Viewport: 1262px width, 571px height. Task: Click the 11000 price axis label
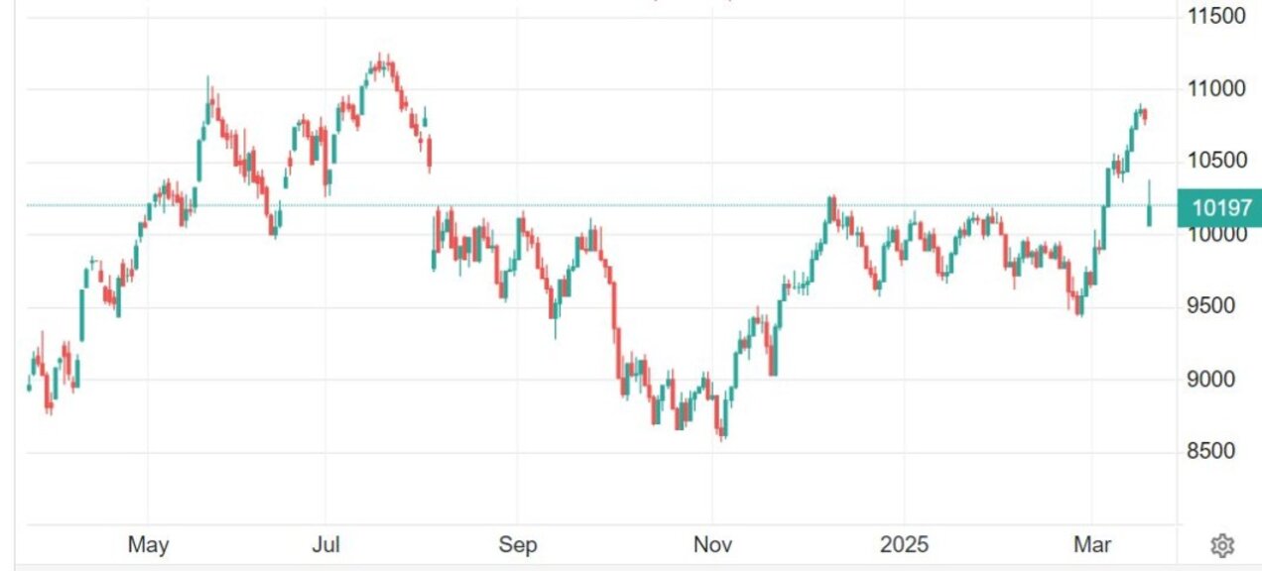tap(1216, 89)
